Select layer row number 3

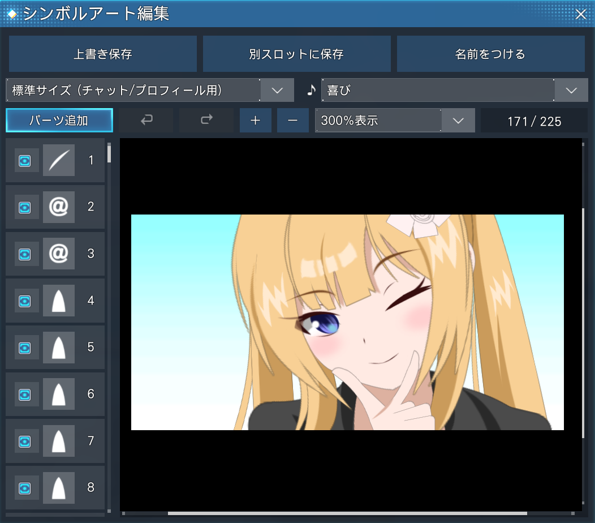pos(55,254)
